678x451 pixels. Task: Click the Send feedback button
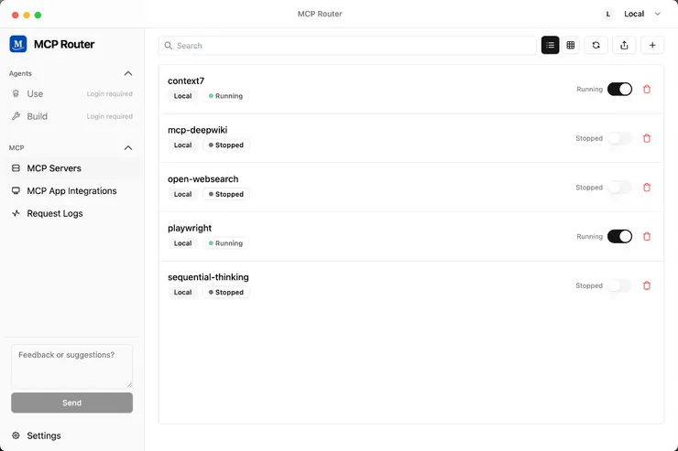pos(71,403)
